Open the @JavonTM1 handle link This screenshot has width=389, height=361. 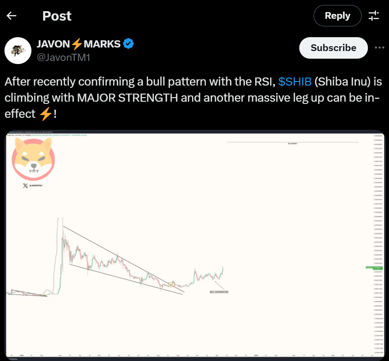tap(63, 57)
